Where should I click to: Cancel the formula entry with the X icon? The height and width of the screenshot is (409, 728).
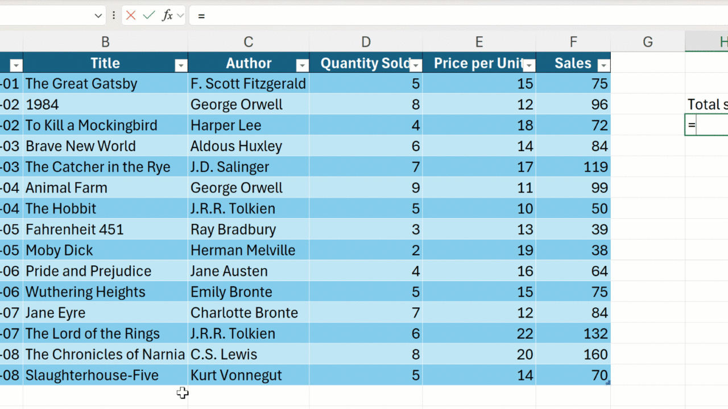131,16
